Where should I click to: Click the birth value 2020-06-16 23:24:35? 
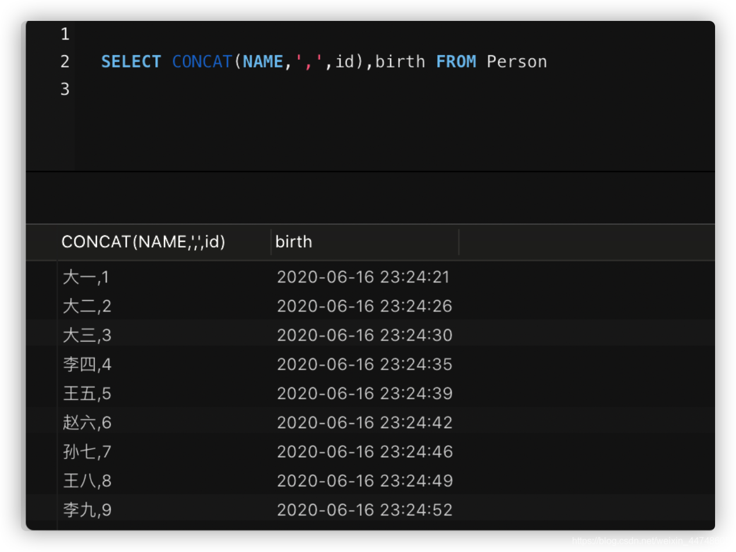coord(365,364)
